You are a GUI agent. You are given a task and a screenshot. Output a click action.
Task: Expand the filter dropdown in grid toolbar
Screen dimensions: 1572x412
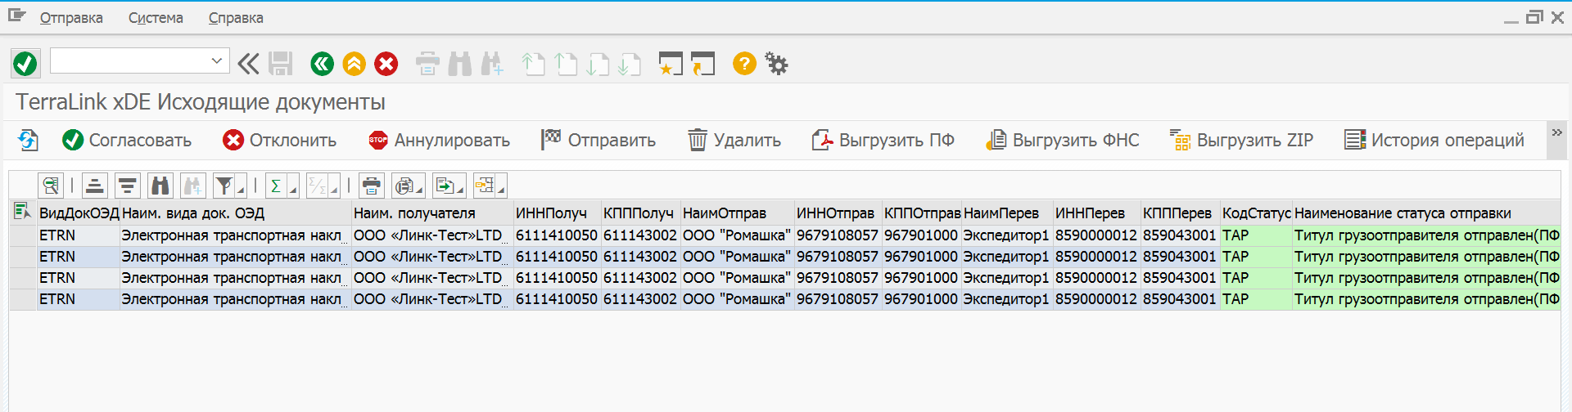point(241,190)
